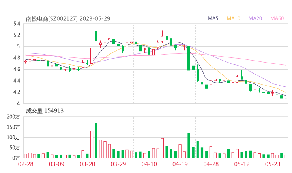Click the 05-23 date axis label
This screenshot has width=292, height=173.
[x=273, y=164]
